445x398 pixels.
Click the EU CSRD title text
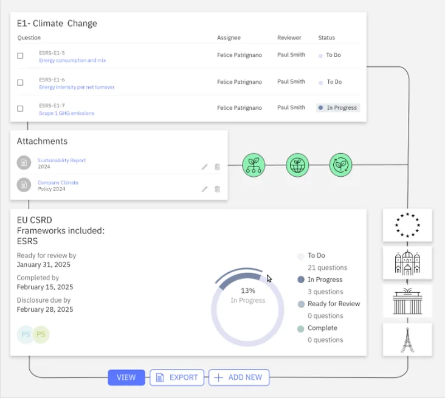point(34,220)
